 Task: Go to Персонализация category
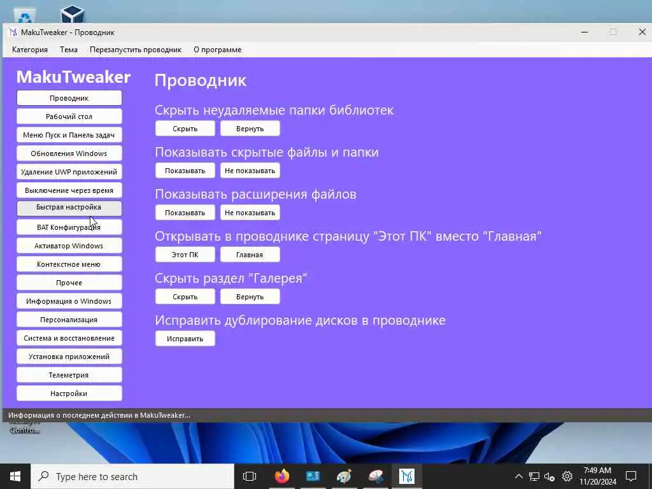69,320
